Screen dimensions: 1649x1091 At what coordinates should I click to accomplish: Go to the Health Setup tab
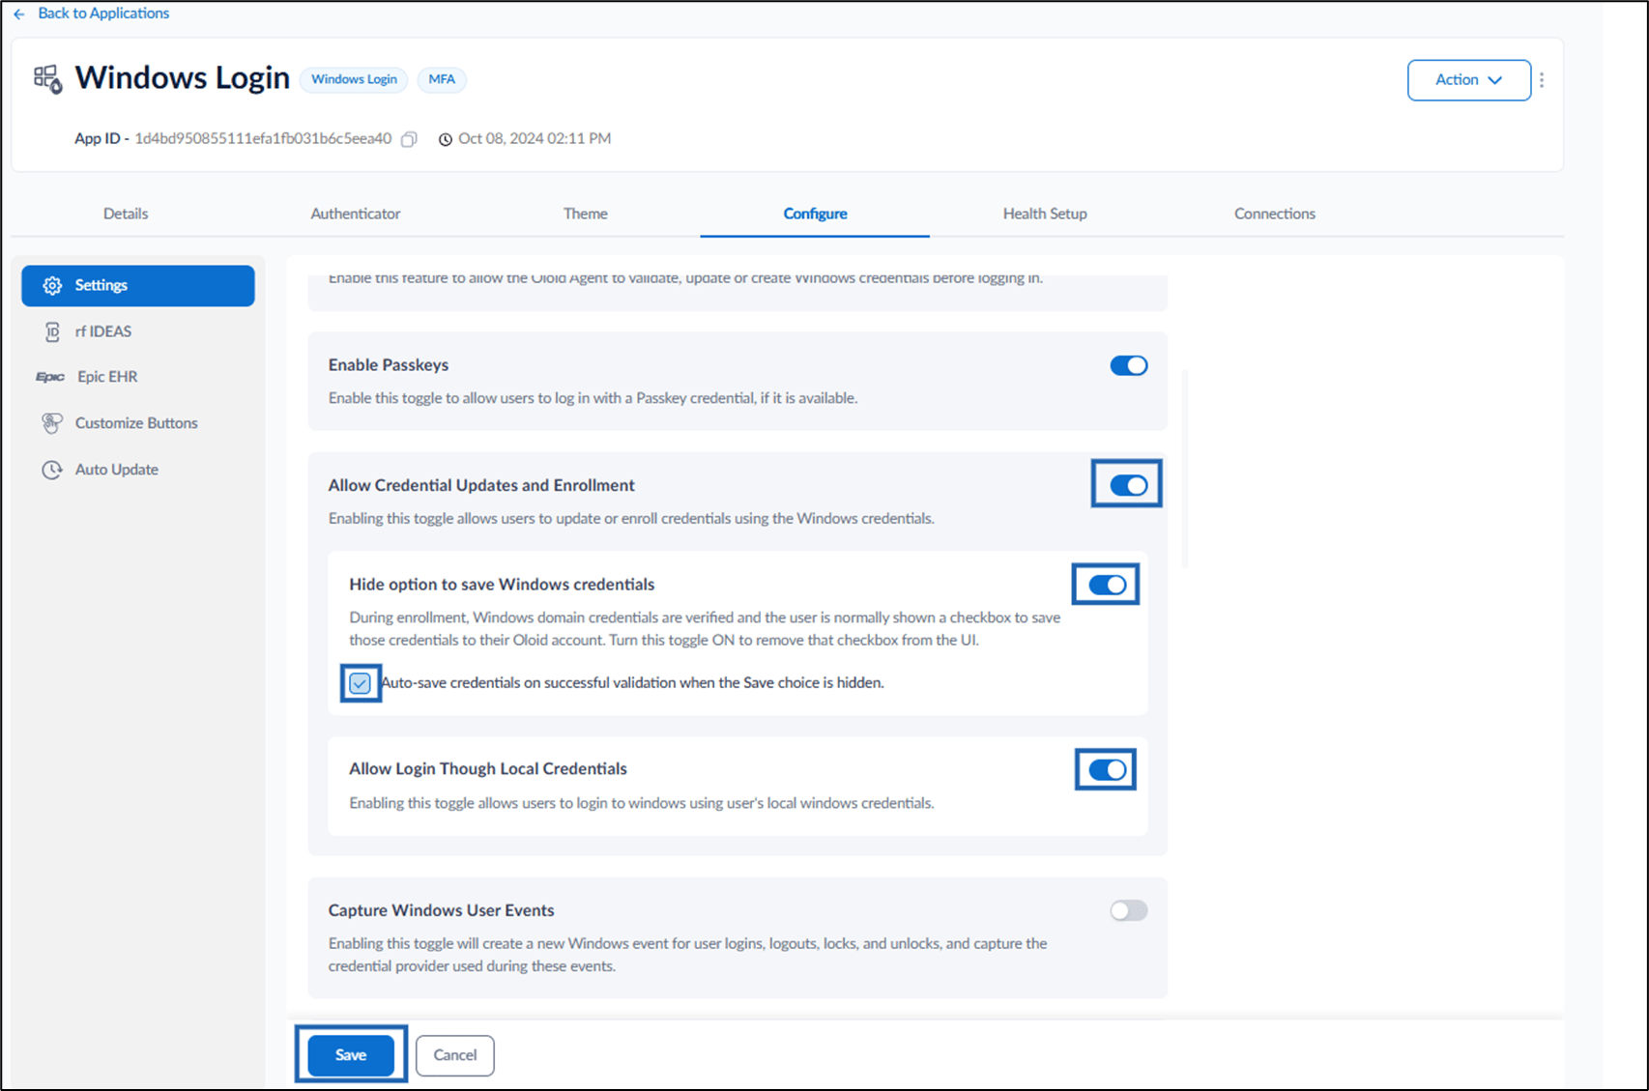tap(1045, 214)
